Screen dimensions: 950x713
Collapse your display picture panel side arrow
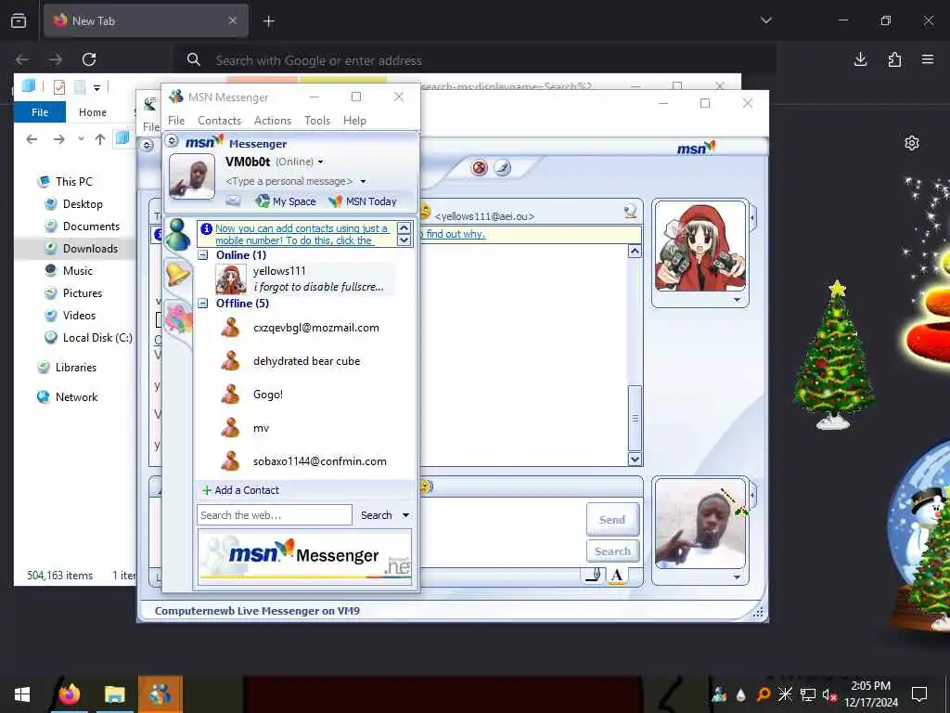[x=753, y=496]
